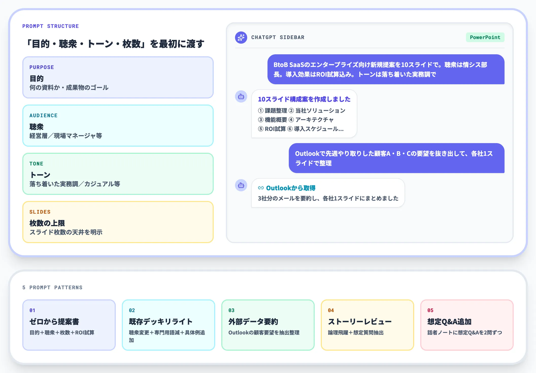Image resolution: width=536 pixels, height=373 pixels.
Task: Click the bot avatar beside 10スライド構成案 reply
Action: tap(241, 96)
